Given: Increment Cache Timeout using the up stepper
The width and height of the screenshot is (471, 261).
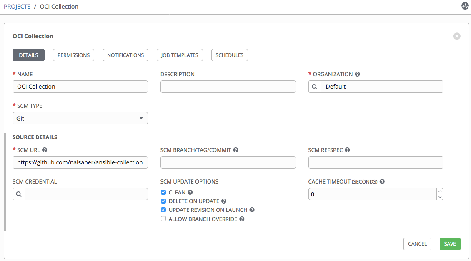Looking at the screenshot, I should pyautogui.click(x=440, y=191).
